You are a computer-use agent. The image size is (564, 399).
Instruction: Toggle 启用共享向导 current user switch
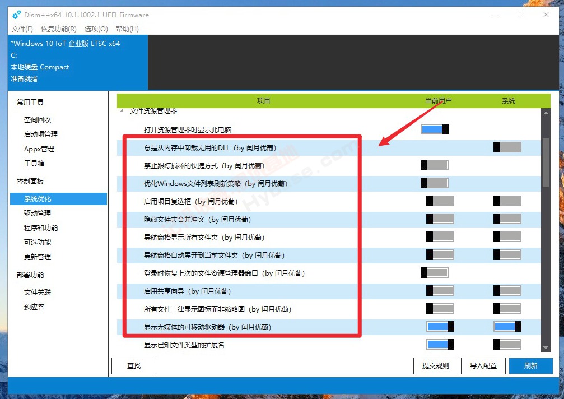440,290
